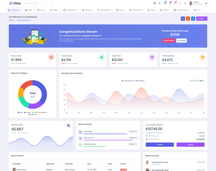The height and width of the screenshot is (171, 216).
Task: Open the Charts menu
Action: tap(165, 10)
